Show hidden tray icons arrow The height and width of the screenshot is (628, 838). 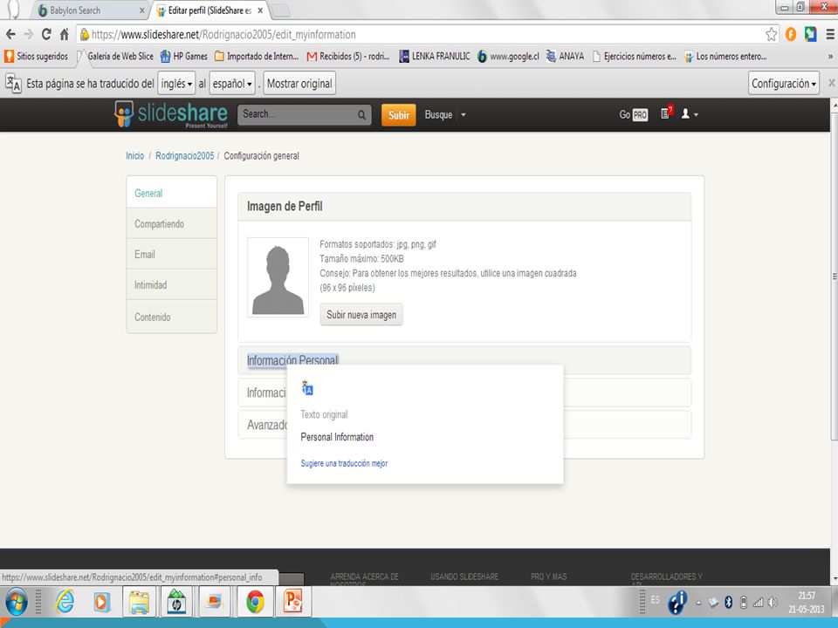tap(699, 603)
